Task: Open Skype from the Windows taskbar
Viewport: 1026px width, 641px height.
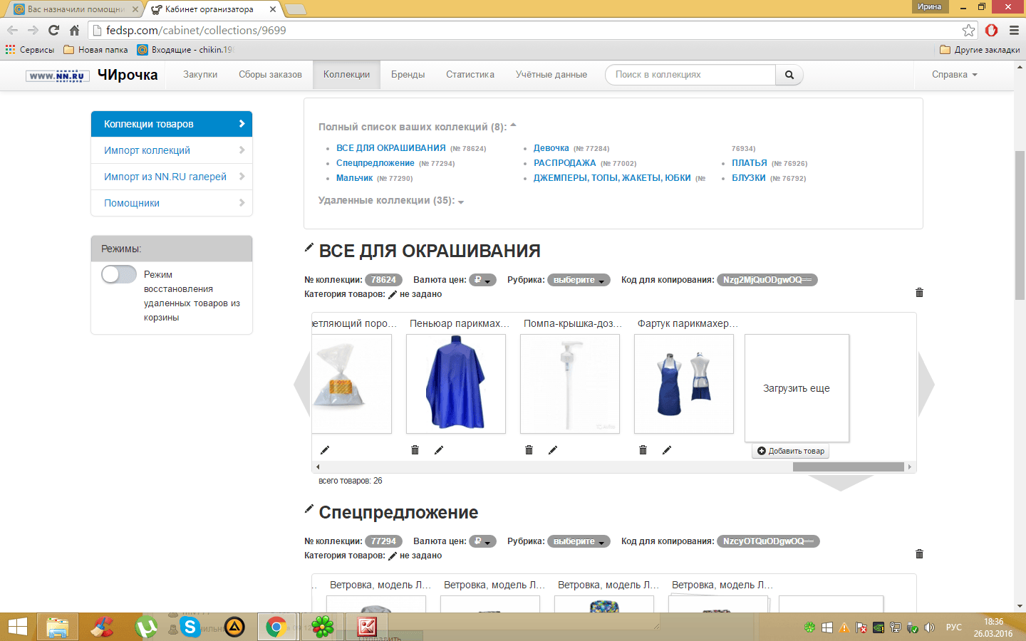Action: click(x=190, y=627)
